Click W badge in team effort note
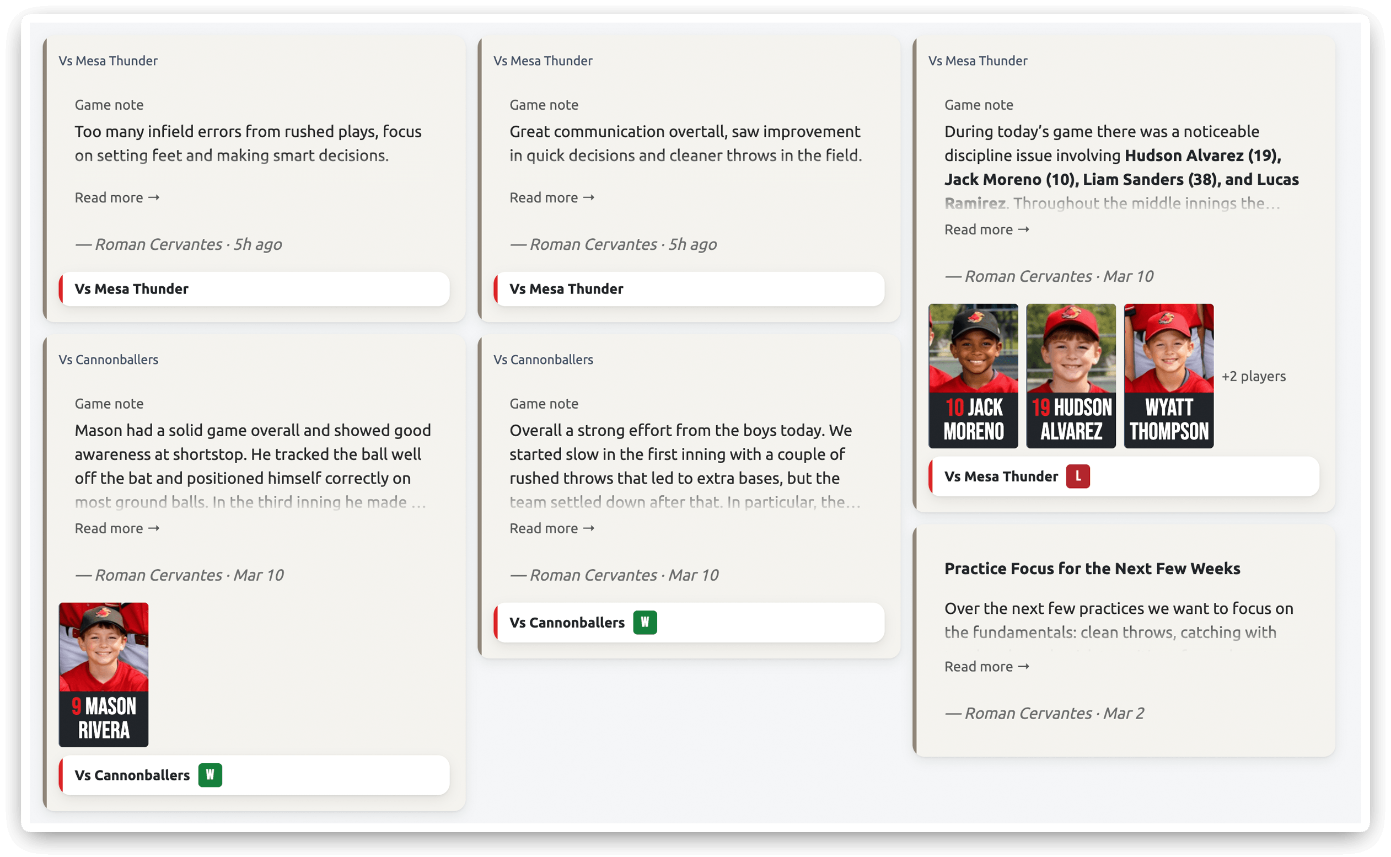The image size is (1391, 857). [x=644, y=622]
